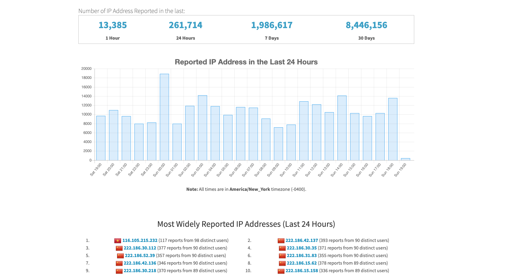
Task: Click the China flag next to 222.186.52.39
Action: click(x=120, y=256)
